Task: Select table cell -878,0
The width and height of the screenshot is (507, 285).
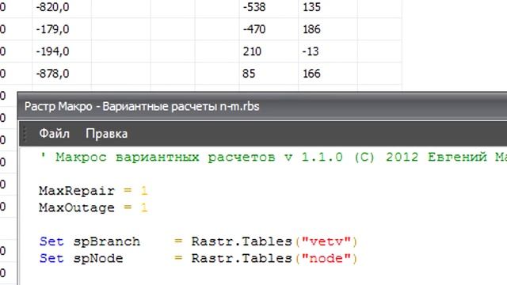Action: pos(62,74)
